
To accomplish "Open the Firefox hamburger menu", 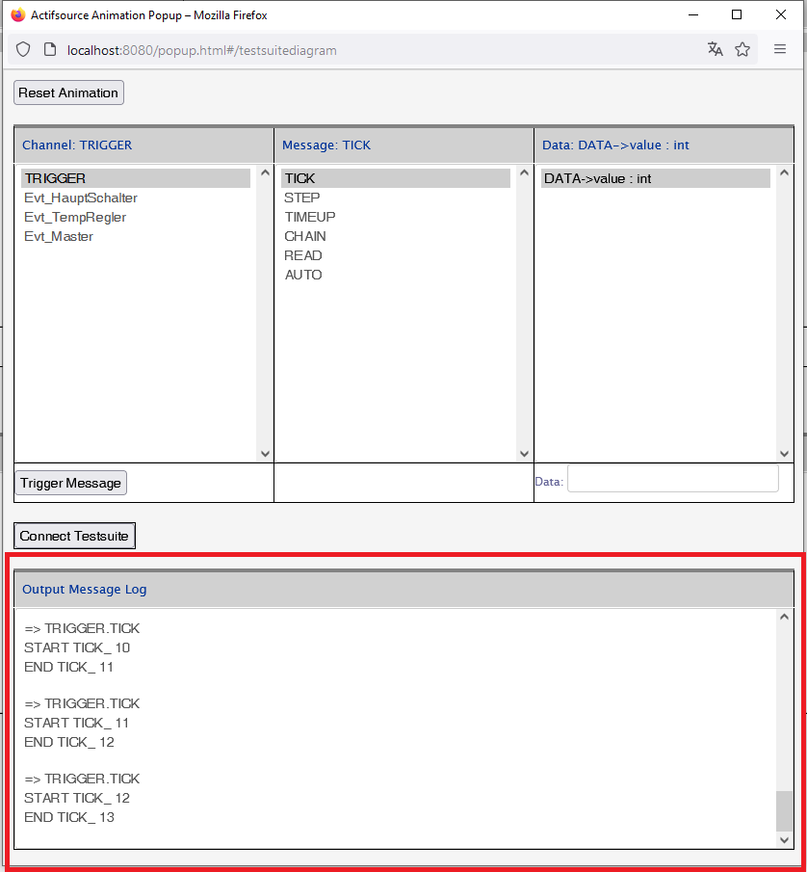I will pyautogui.click(x=780, y=49).
